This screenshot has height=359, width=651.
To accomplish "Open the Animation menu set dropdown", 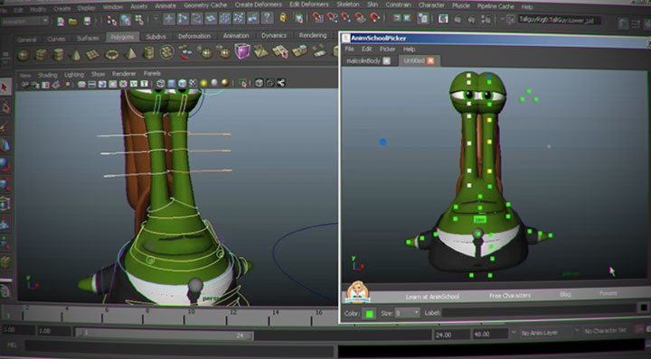I will [x=25, y=22].
